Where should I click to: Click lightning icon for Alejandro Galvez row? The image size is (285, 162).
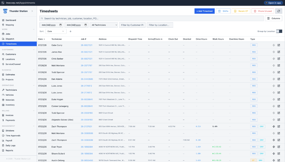point(274,120)
